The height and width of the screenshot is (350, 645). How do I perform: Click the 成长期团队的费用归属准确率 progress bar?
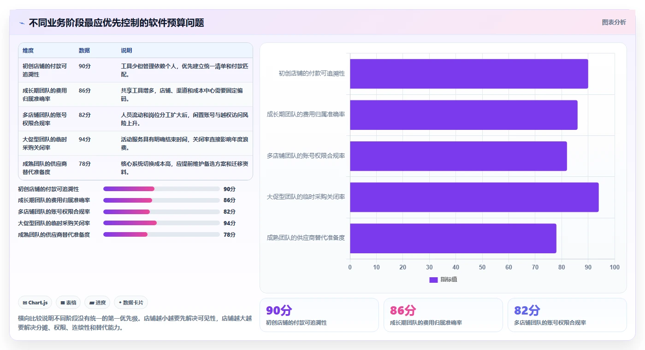tap(161, 200)
